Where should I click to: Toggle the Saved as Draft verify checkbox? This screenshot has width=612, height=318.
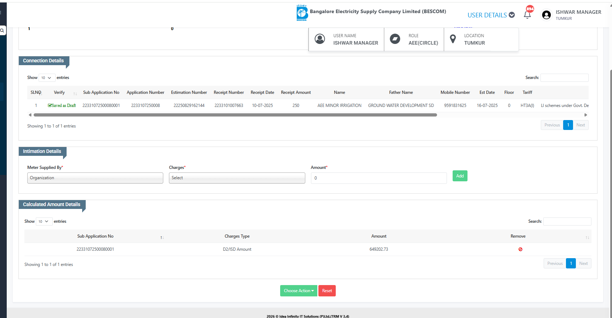point(50,106)
